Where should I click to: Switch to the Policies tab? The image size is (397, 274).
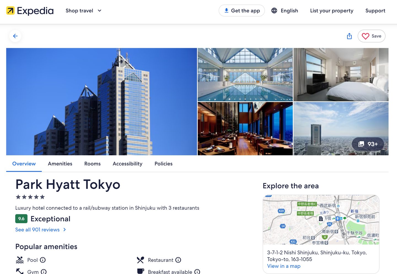click(x=163, y=164)
